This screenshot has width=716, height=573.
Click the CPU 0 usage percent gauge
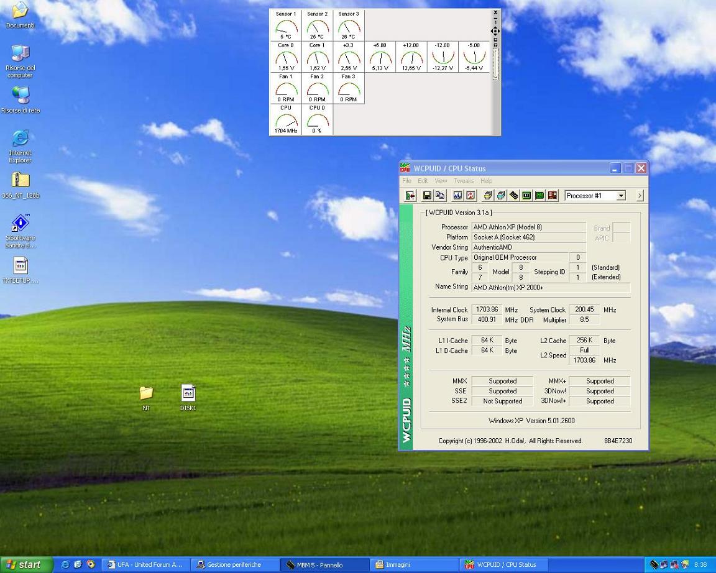pyautogui.click(x=318, y=119)
